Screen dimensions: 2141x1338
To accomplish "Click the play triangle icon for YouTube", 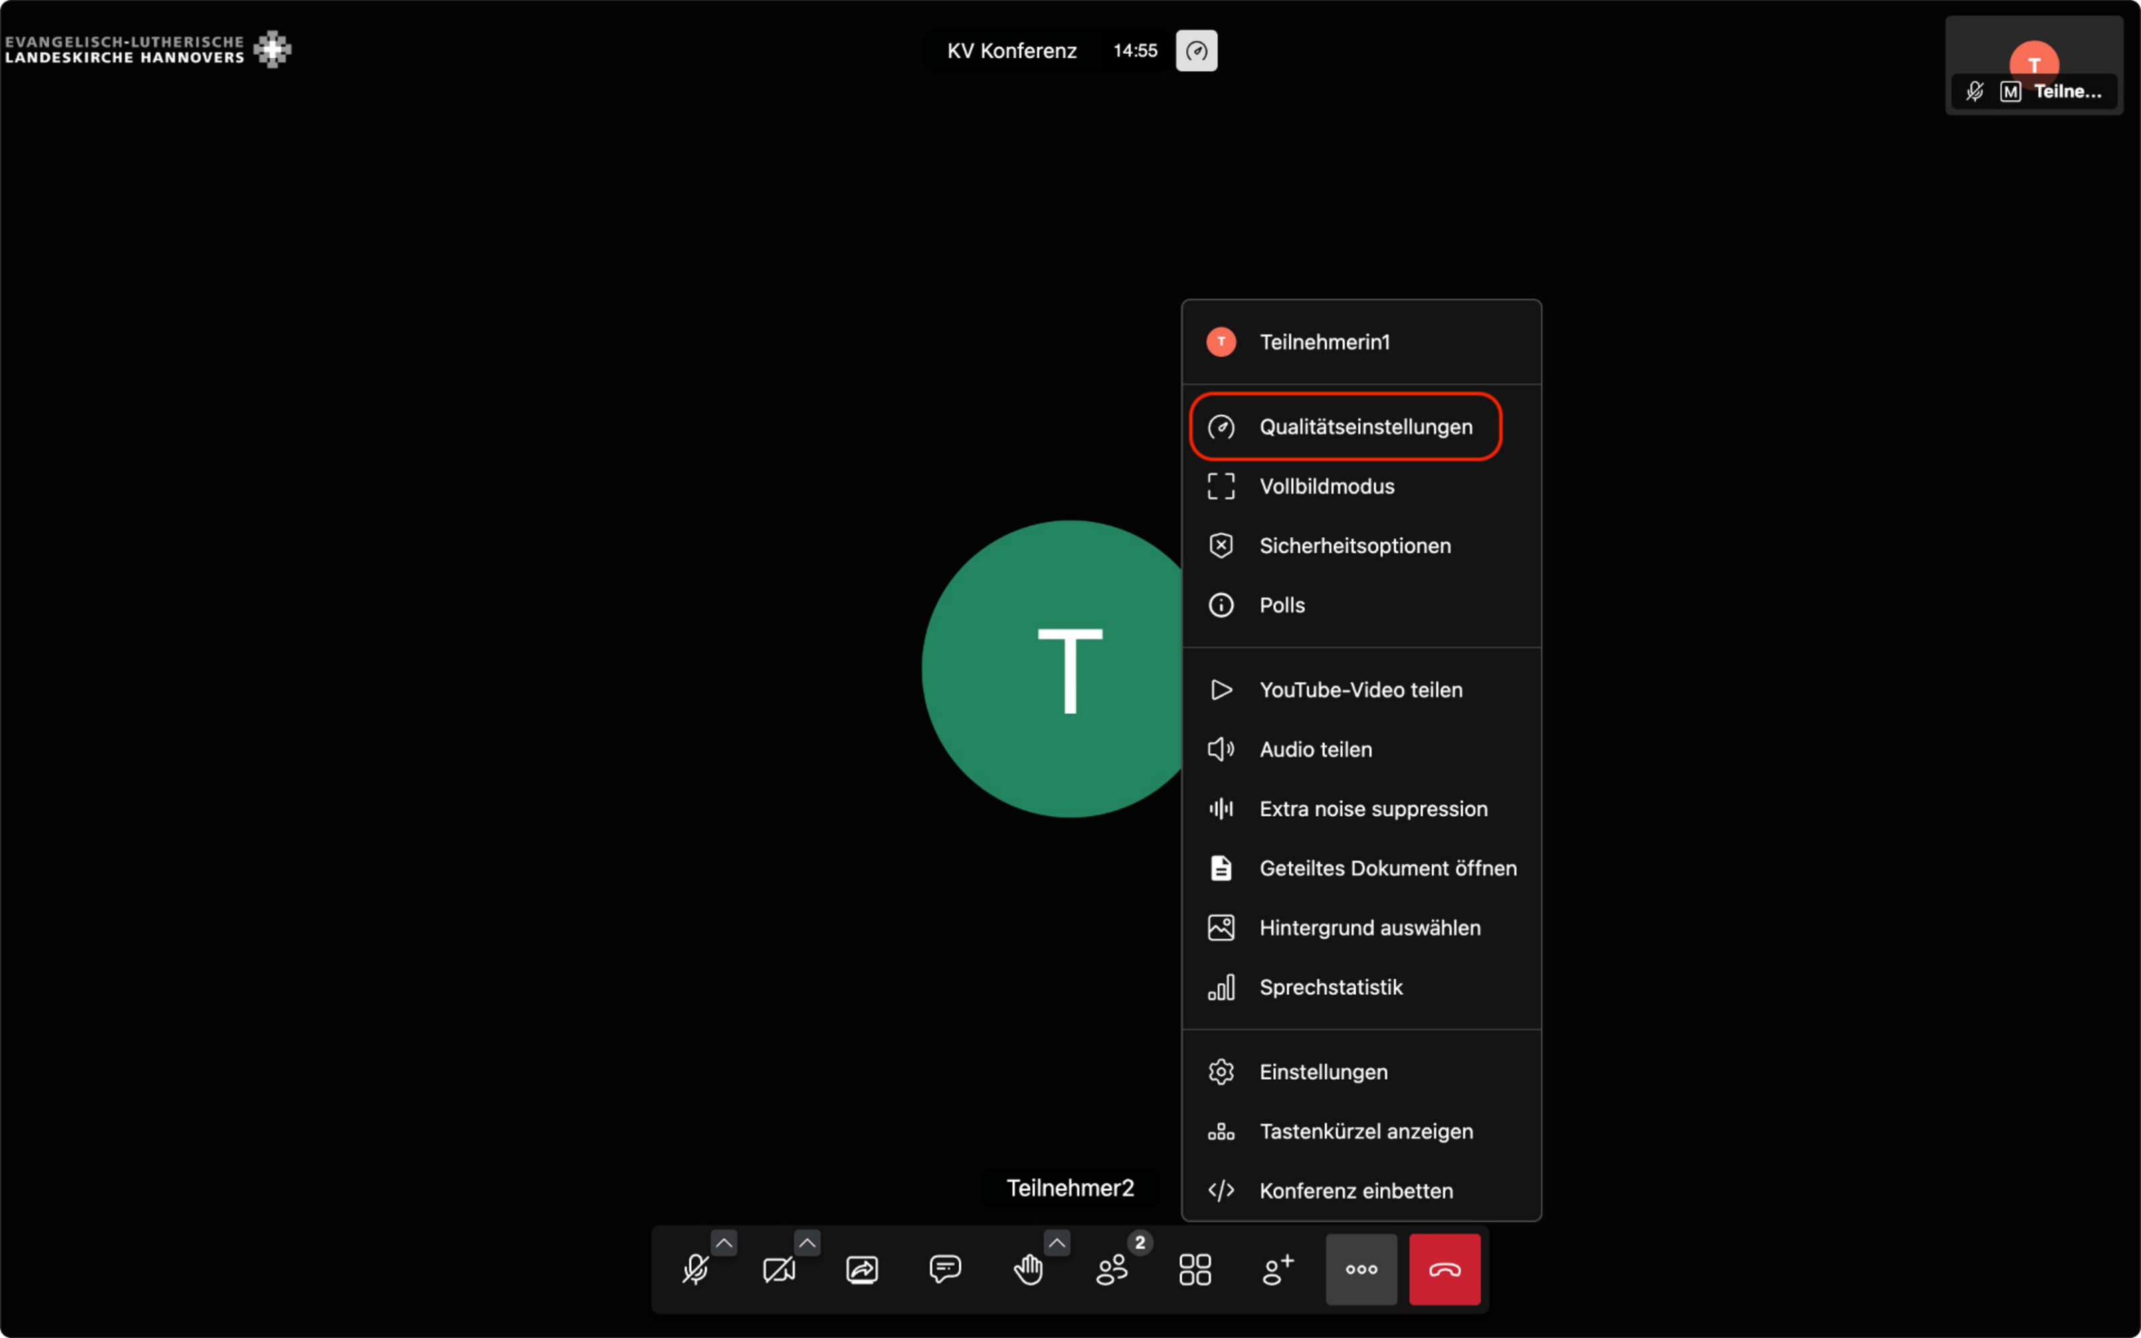I will [1221, 689].
